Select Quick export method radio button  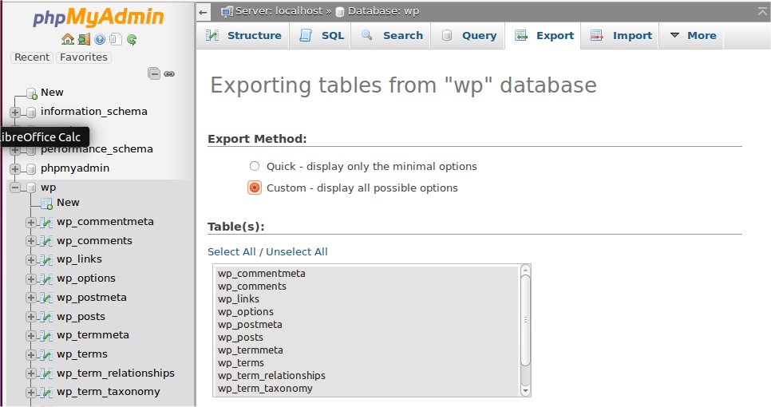255,166
